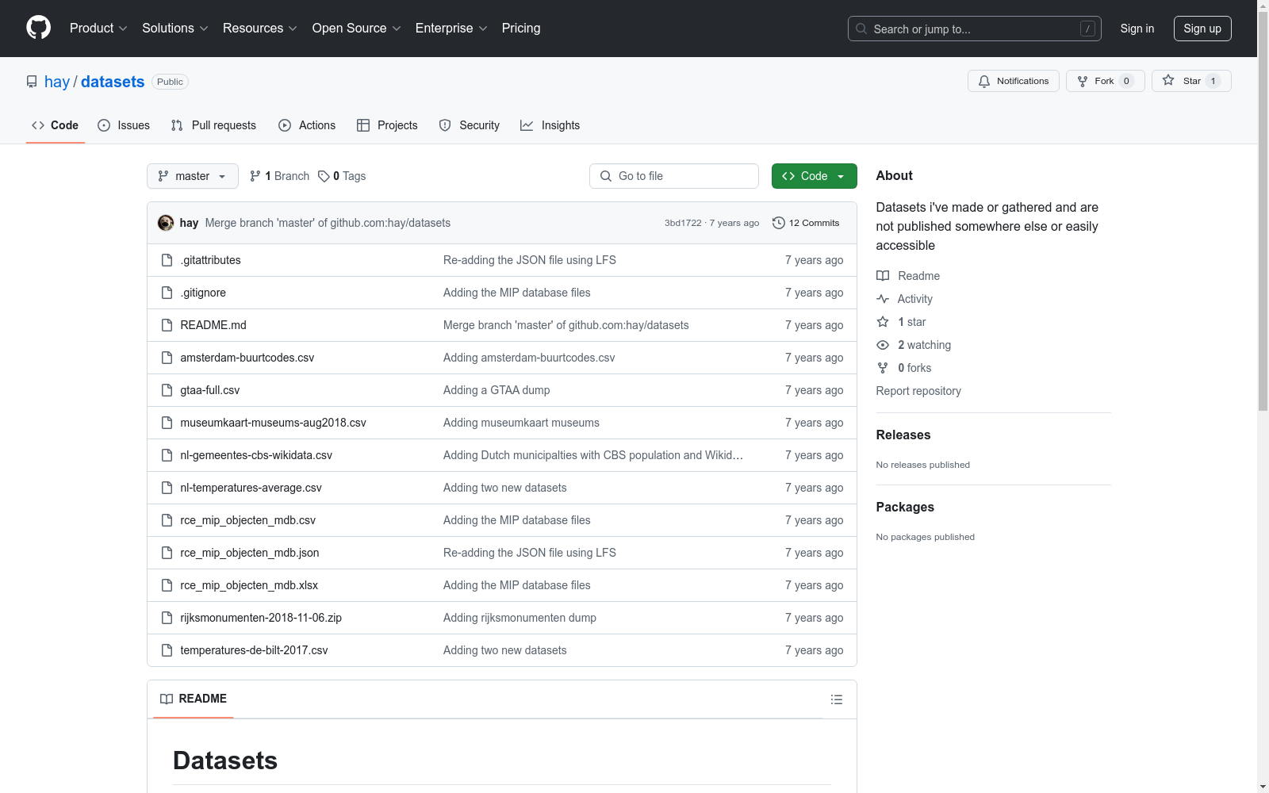Click the Sign up button

[1202, 29]
